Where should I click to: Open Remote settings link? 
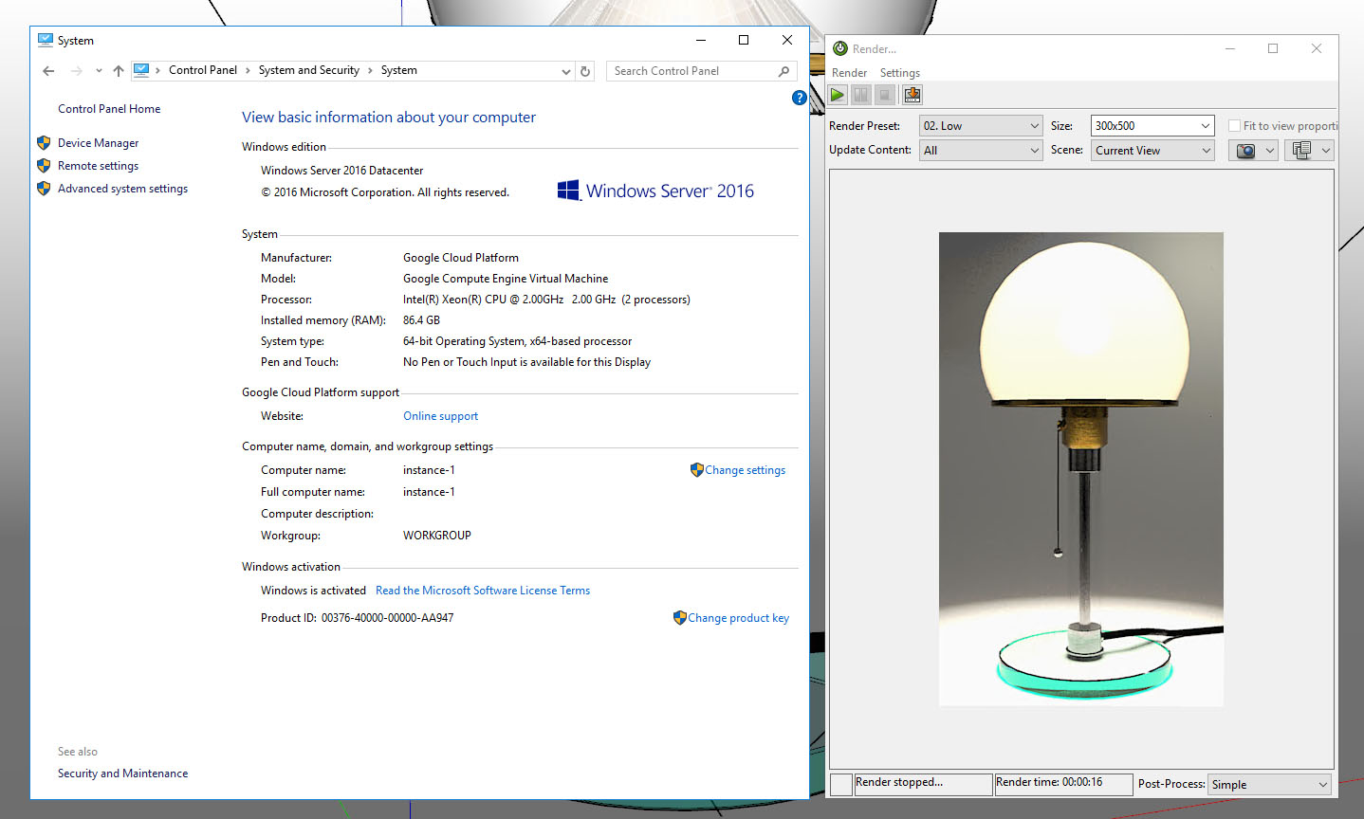pos(98,166)
